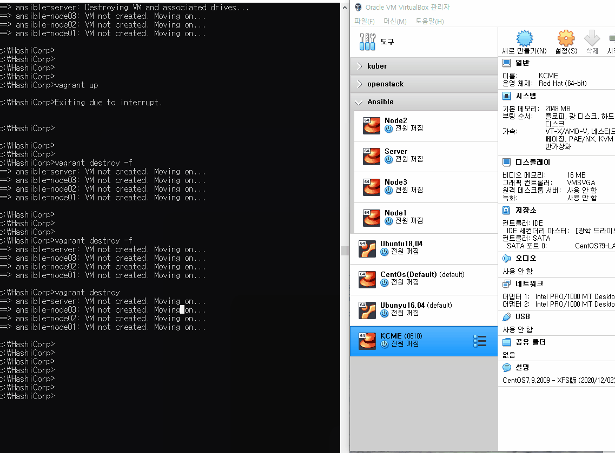Open the File (파일) menu
The image size is (615, 453).
[365, 21]
